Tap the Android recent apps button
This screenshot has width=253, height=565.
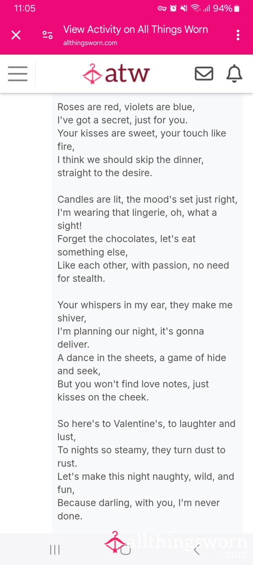pos(55,549)
